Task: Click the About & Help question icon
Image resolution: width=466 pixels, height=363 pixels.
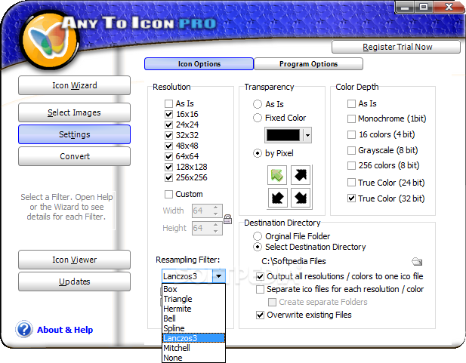Action: click(x=24, y=329)
